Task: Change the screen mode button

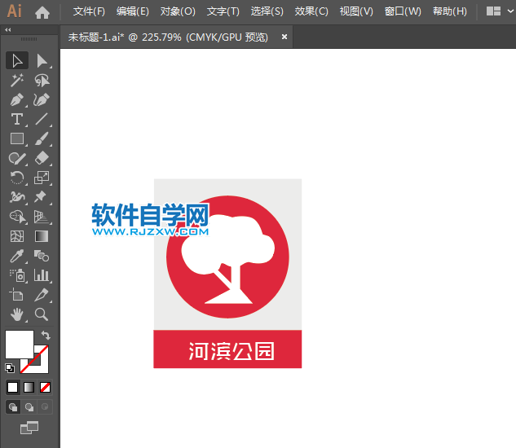Action: click(x=29, y=428)
